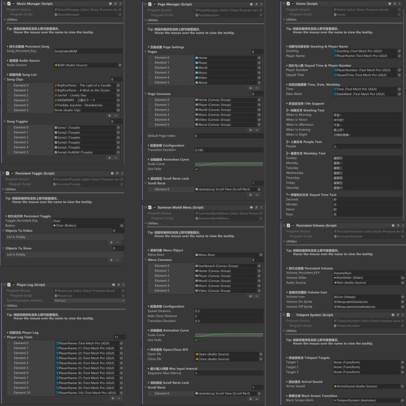Screen dimensions: 406x406
Task: Click the Transition Duration field showing 0.185
Action: click(229, 150)
